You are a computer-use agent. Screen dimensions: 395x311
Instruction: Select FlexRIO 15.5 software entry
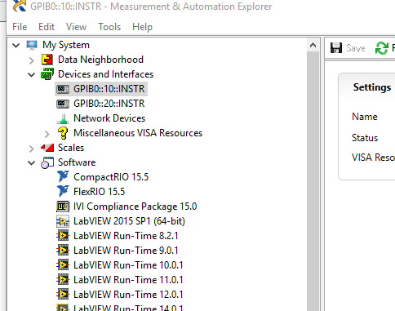coord(100,192)
